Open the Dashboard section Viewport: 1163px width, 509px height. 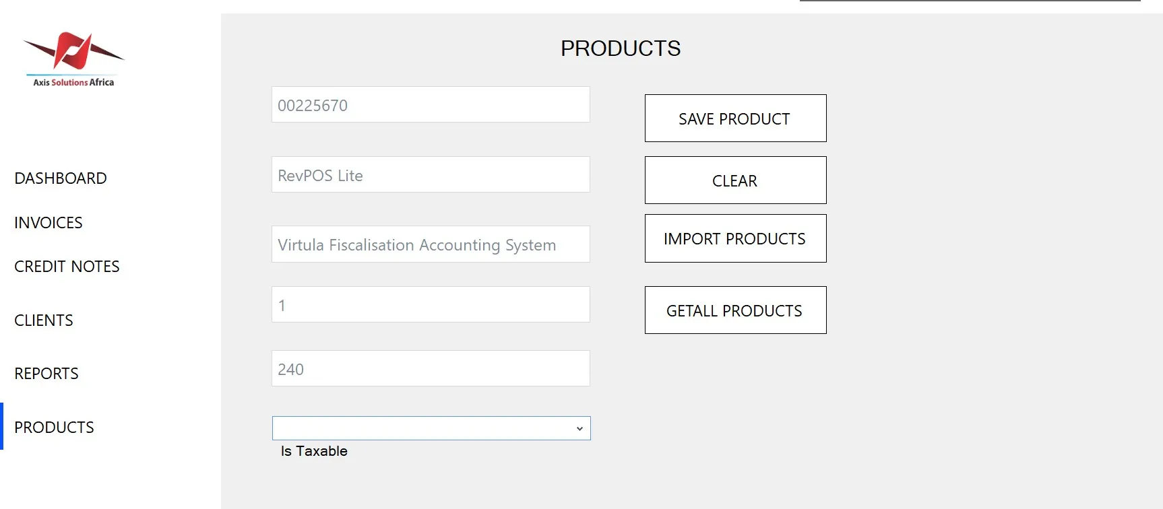[x=61, y=178]
